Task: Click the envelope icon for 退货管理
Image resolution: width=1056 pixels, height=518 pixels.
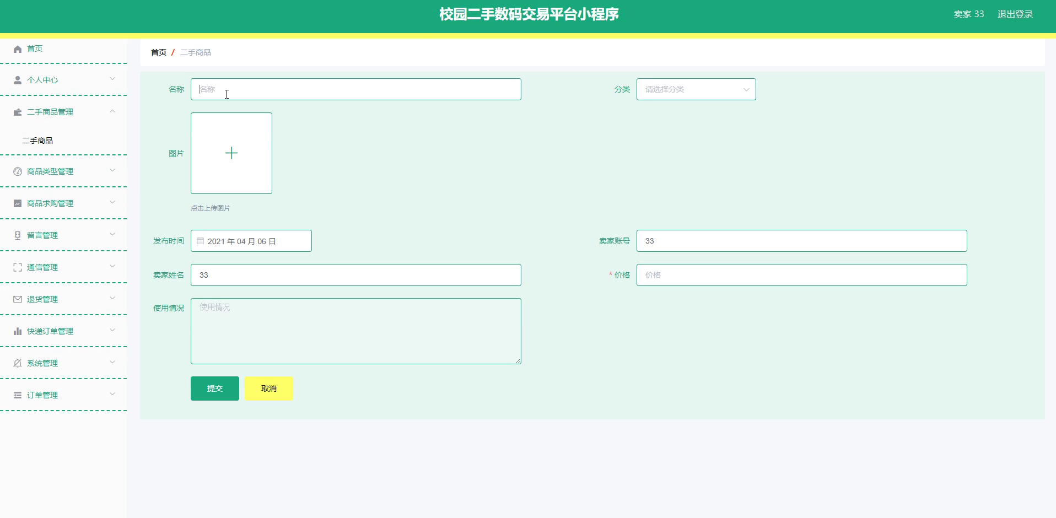Action: click(18, 299)
